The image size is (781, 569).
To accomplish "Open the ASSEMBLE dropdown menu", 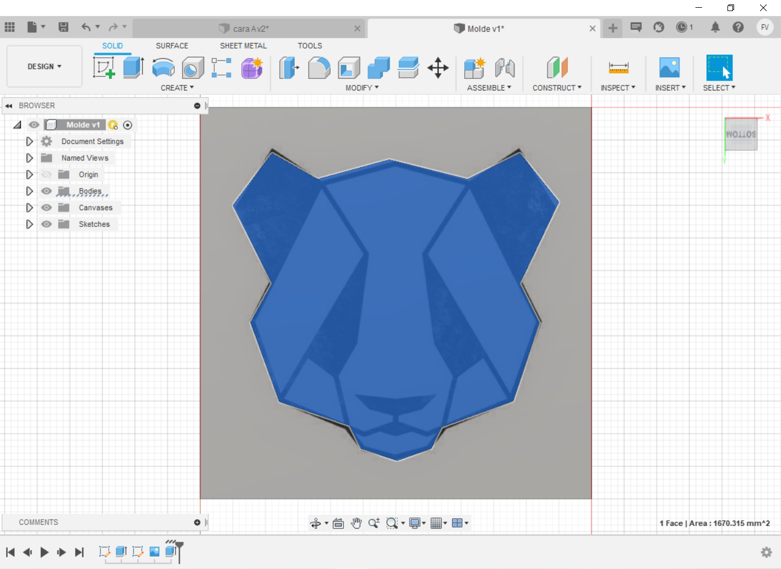I will pos(489,88).
